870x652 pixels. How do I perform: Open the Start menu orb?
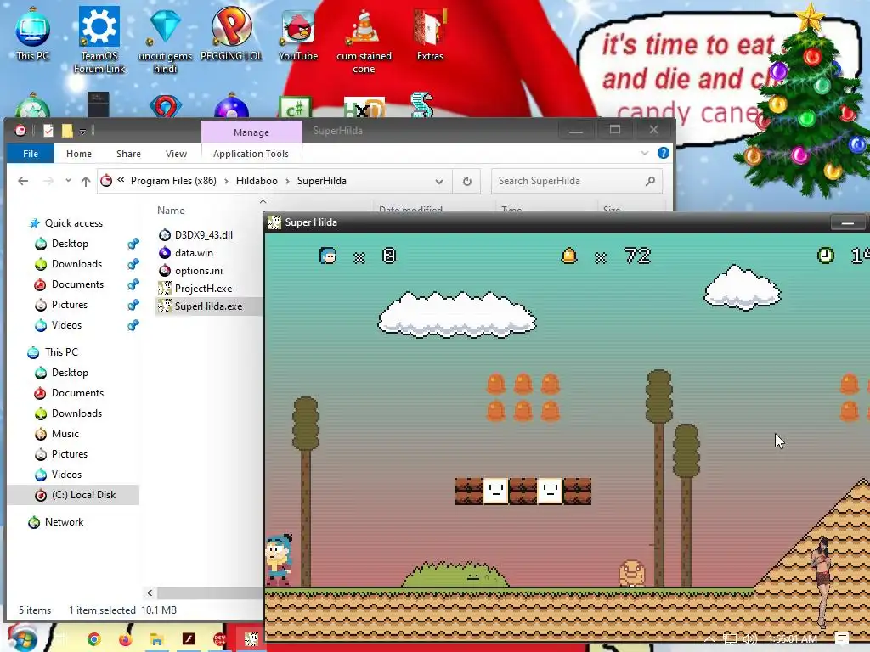[x=21, y=638]
